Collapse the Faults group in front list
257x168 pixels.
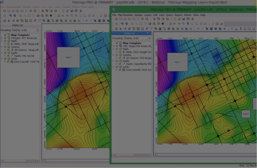[113, 61]
